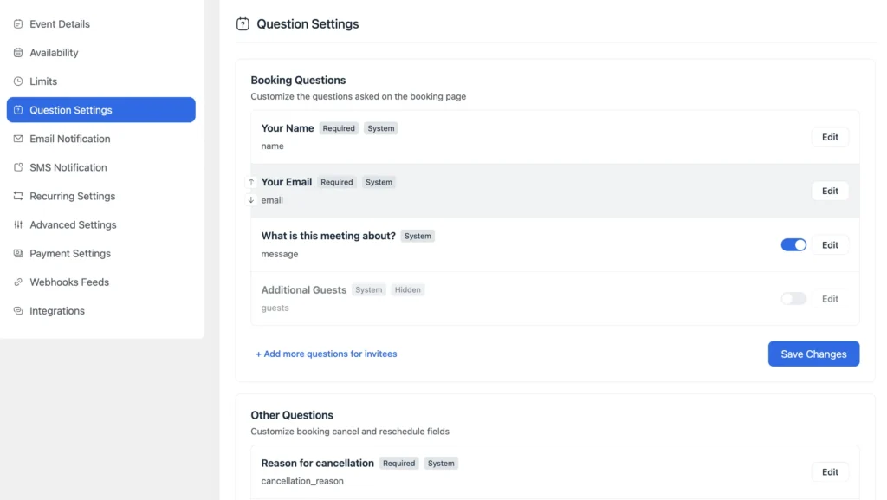Image resolution: width=887 pixels, height=500 pixels.
Task: Select the SMS Notification icon
Action: [x=17, y=167]
